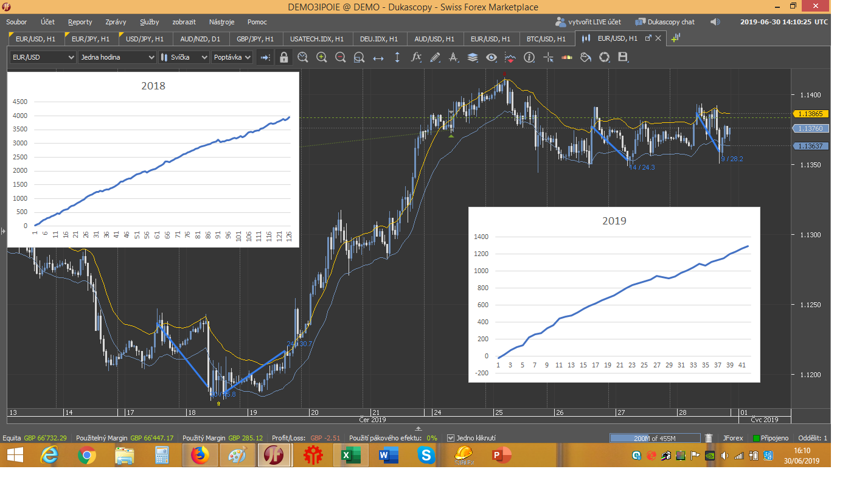Open the Zprávy menu
851x483 pixels.
116,22
